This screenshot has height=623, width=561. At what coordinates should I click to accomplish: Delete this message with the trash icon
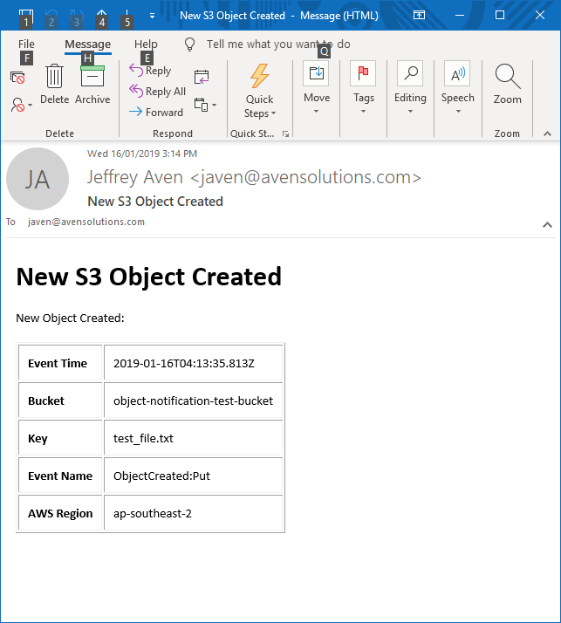click(54, 84)
